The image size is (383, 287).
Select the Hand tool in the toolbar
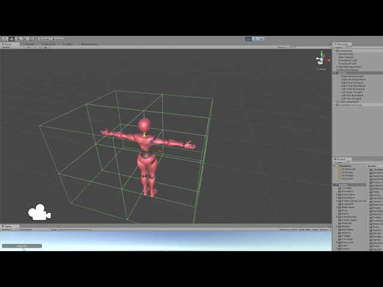5,39
